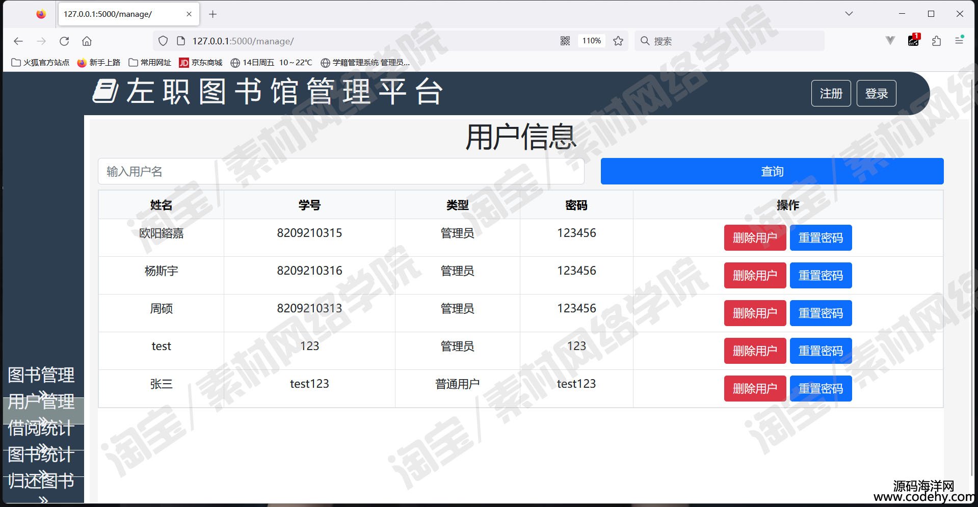
Task: Click the browser forward arrow
Action: pyautogui.click(x=41, y=41)
